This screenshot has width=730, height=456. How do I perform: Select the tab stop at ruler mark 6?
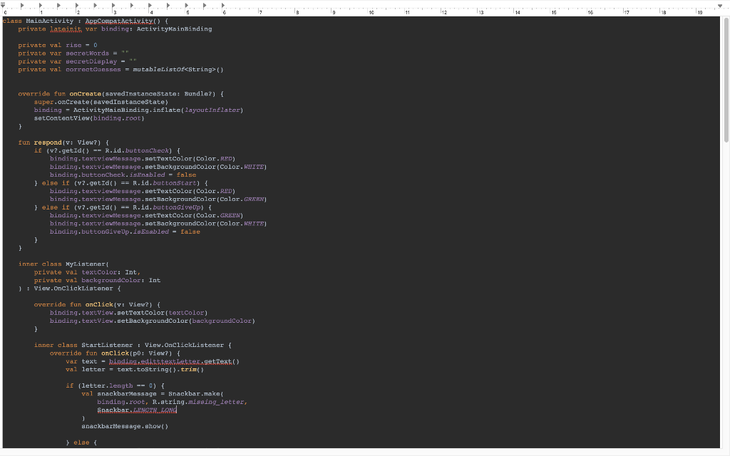223,6
